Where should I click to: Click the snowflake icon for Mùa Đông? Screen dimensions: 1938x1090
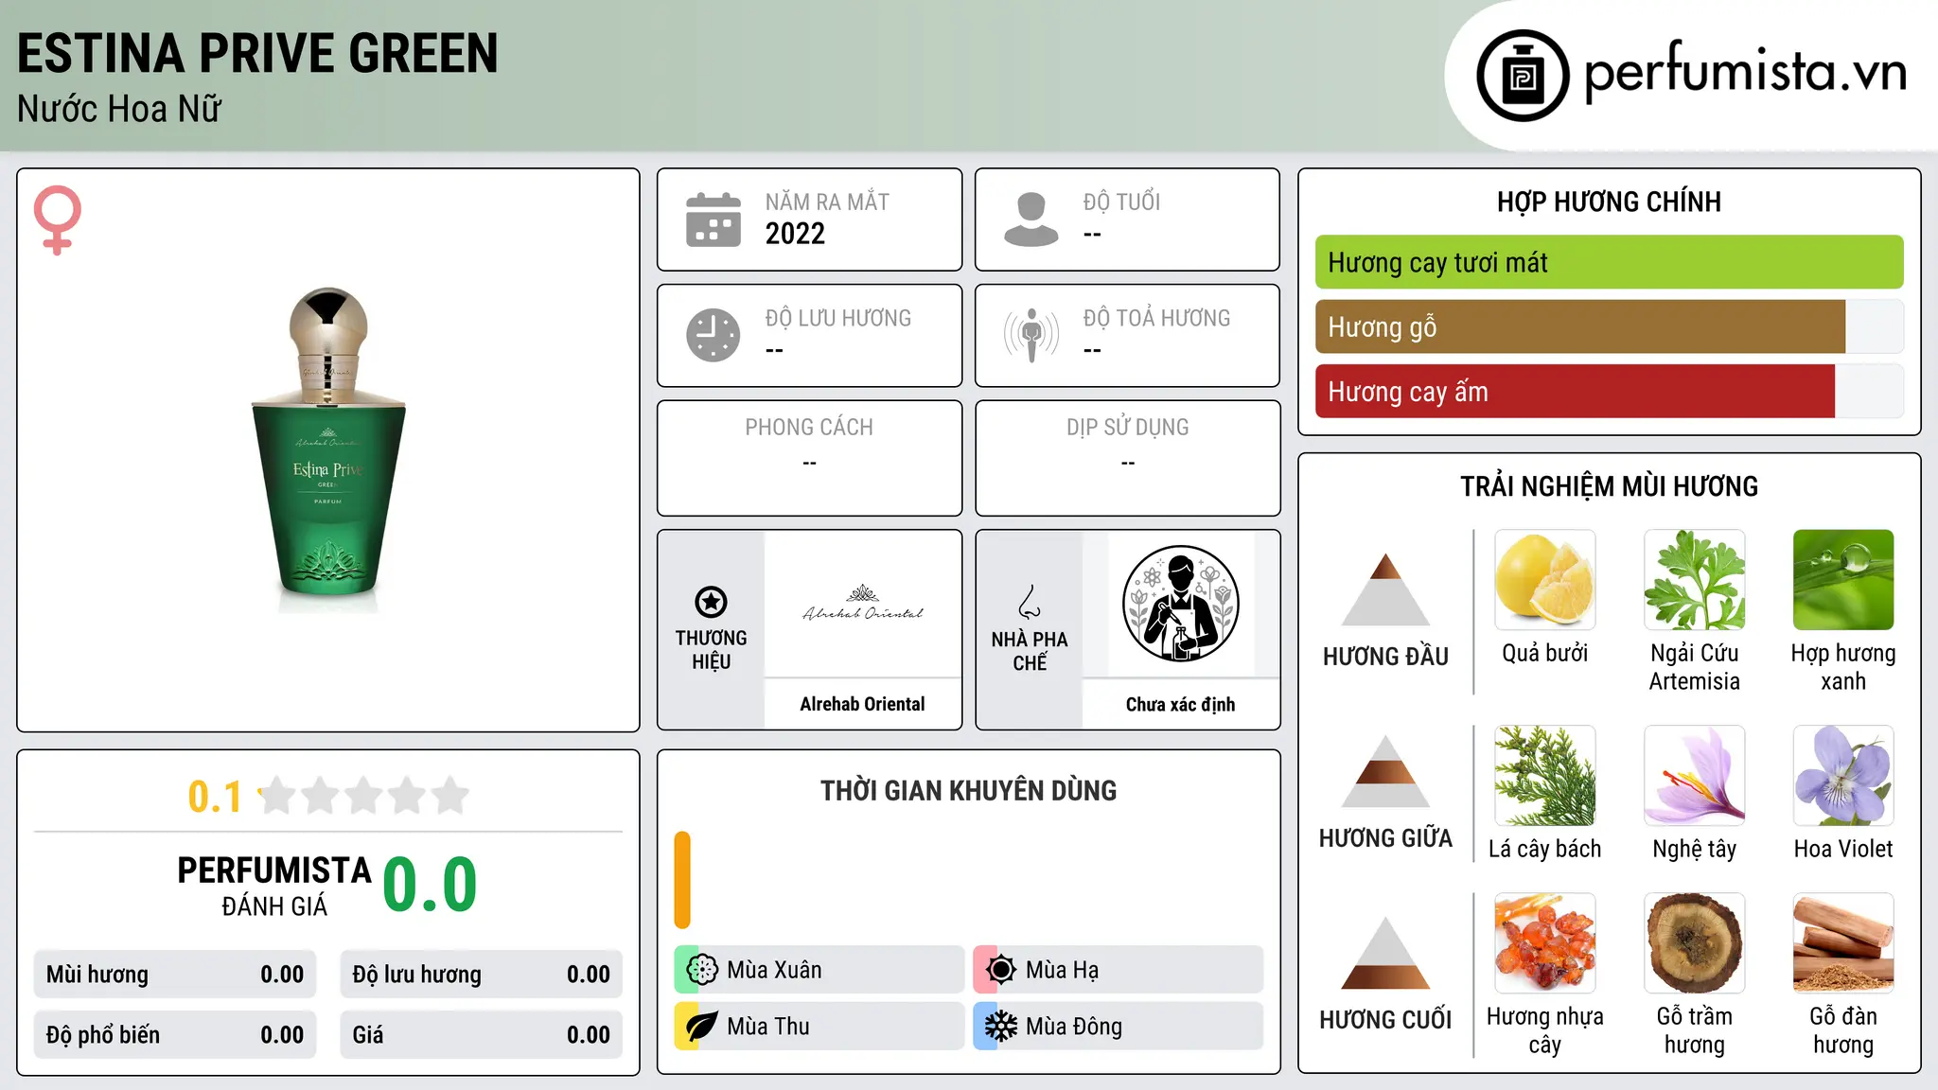pos(1001,1027)
